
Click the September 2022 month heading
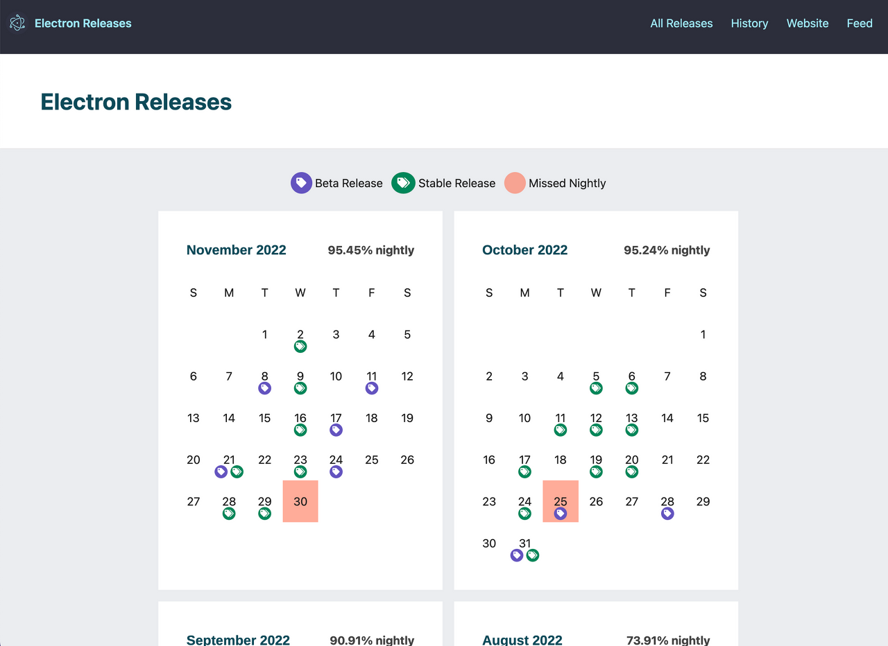[238, 640]
